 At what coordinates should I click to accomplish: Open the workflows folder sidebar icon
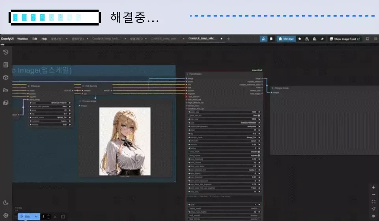[6, 90]
